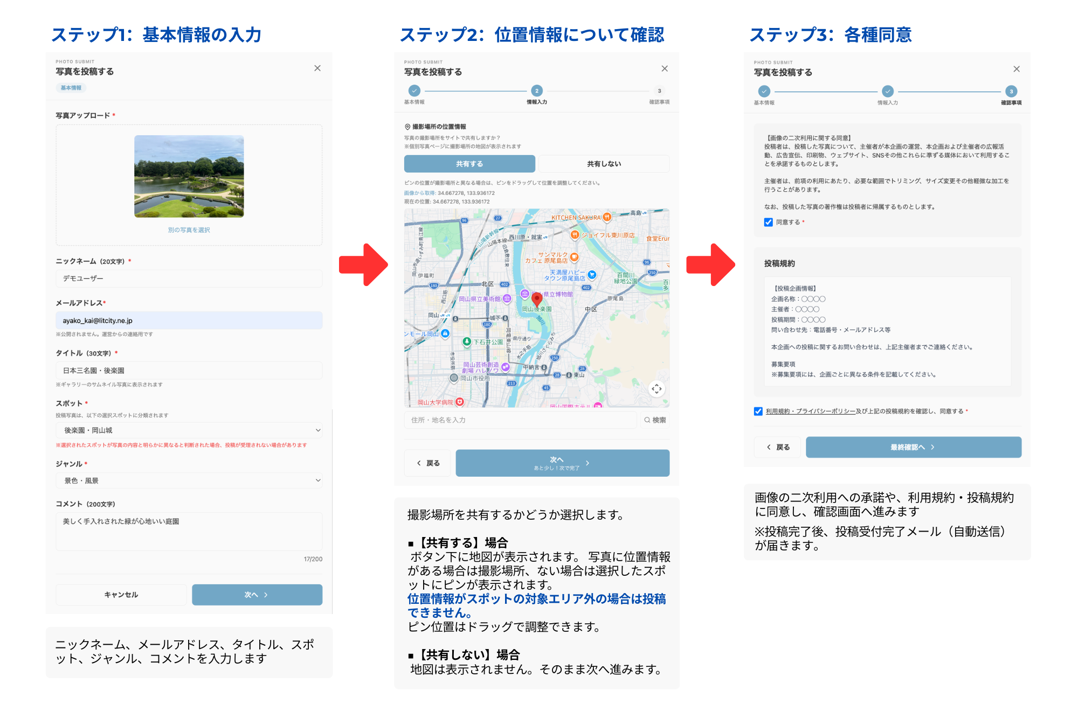The height and width of the screenshot is (718, 1078).
Task: Click the 17/200 character counter
Action: pyautogui.click(x=313, y=559)
